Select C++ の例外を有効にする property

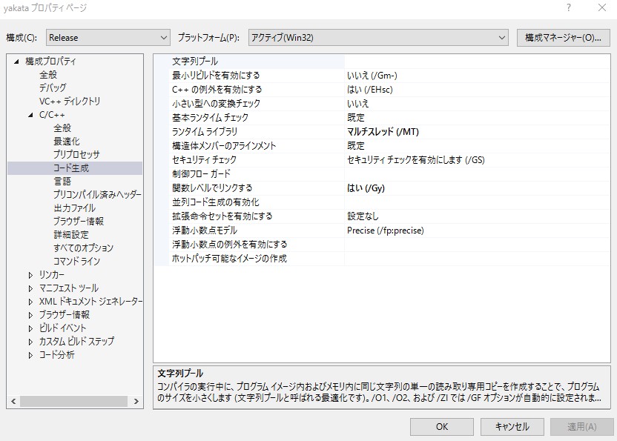(x=217, y=89)
